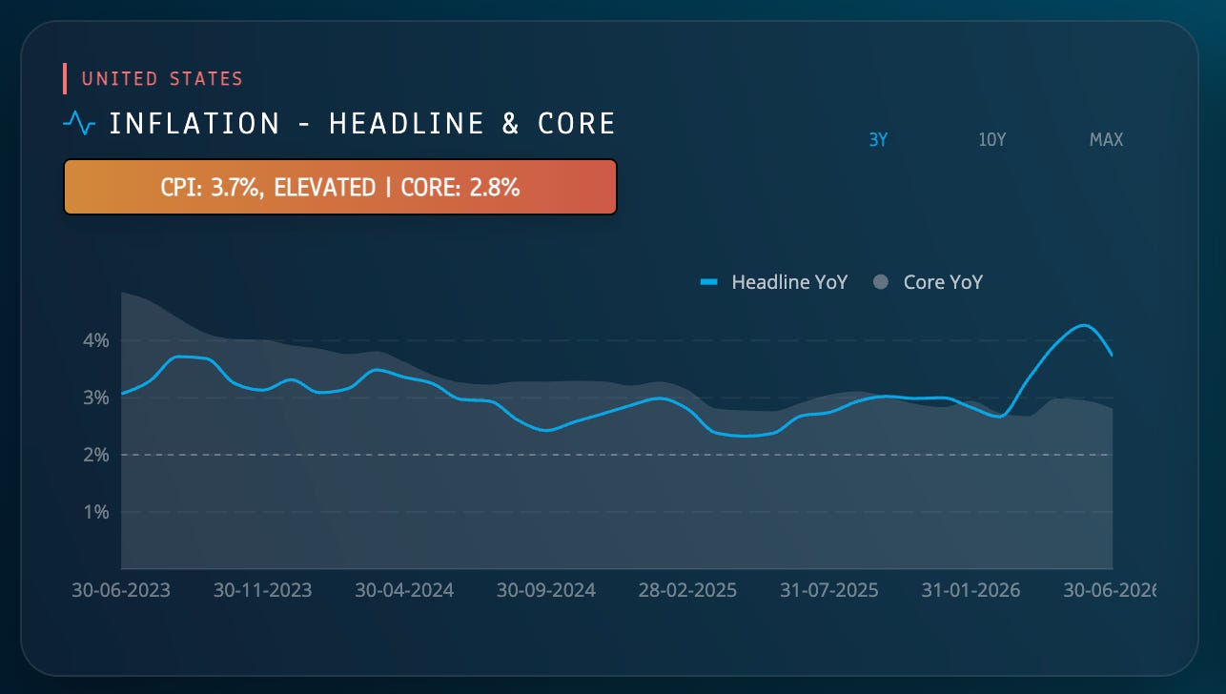The width and height of the screenshot is (1226, 694).
Task: Click the 30-11-2023 date label
Action: (x=262, y=590)
